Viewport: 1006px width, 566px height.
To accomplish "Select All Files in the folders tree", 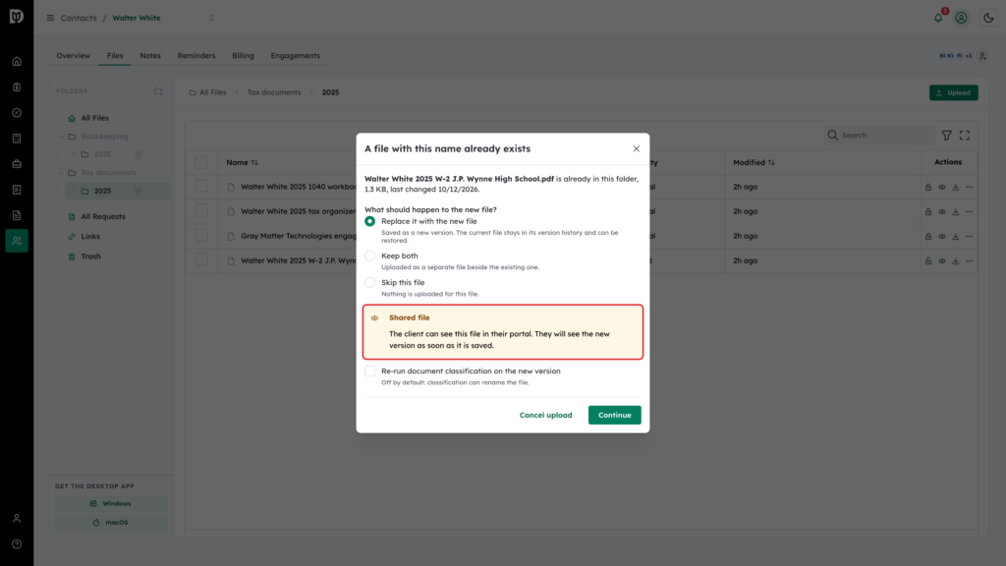I will tap(94, 118).
